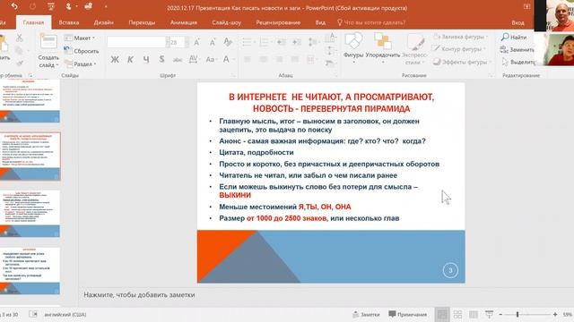Toggle bold formatting with Ж
The width and height of the screenshot is (574, 322).
pyautogui.click(x=115, y=59)
